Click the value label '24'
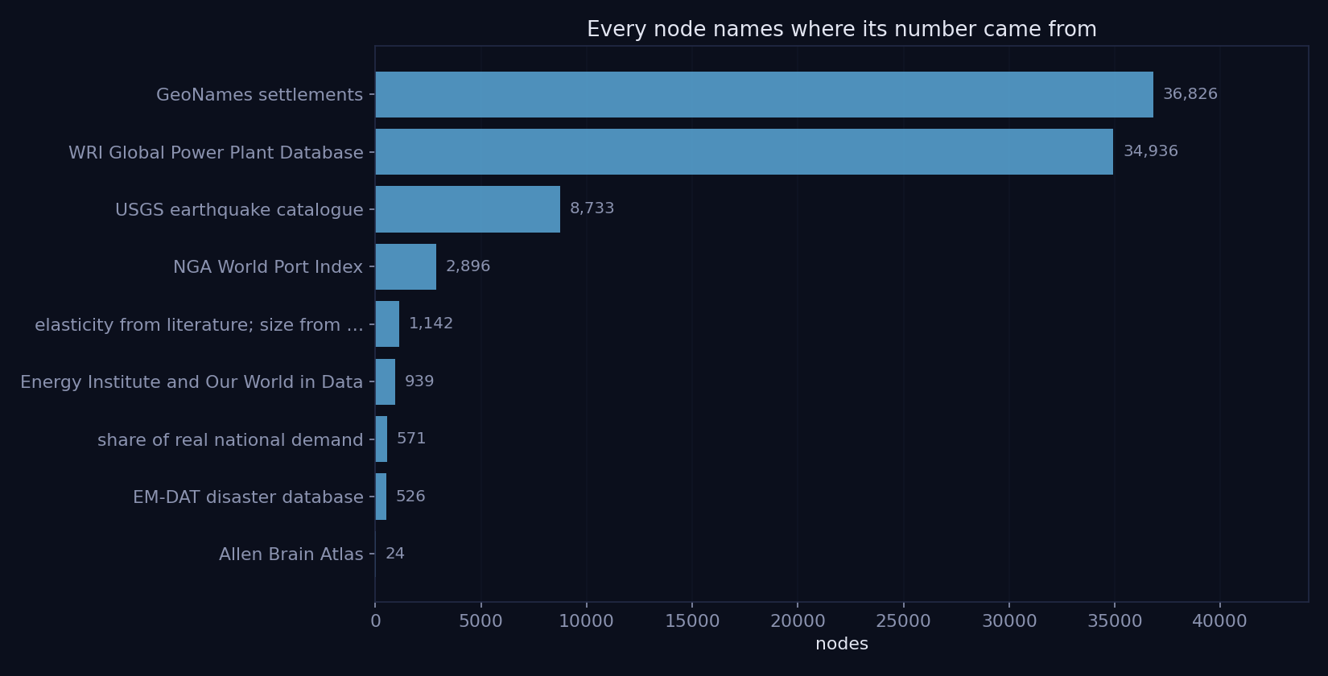This screenshot has width=1328, height=676. tap(395, 554)
